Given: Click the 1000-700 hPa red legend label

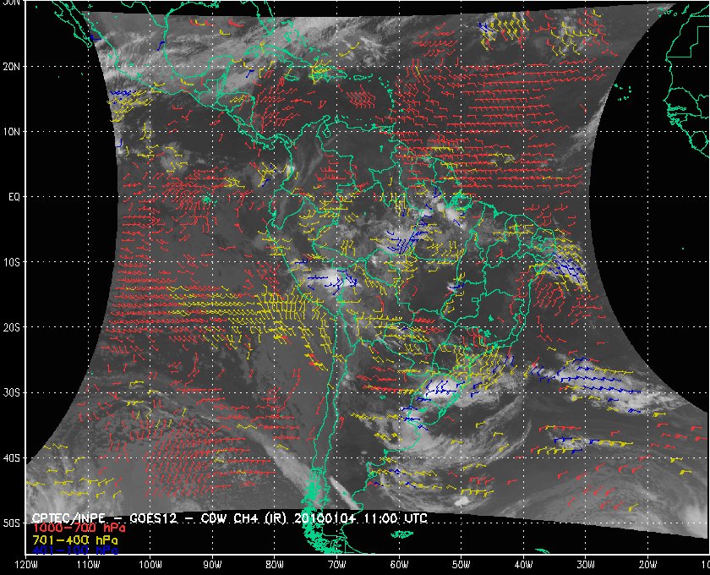Looking at the screenshot, I should 79,528.
